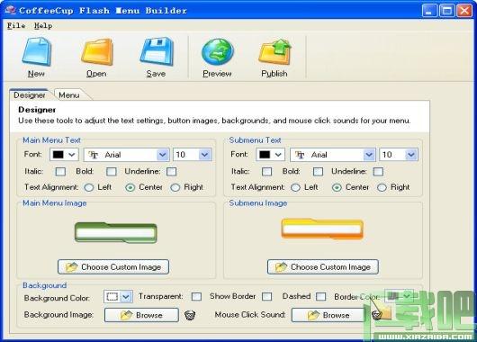Viewport: 477px width, 342px height.
Task: Toggle Italic checkbox in Submenu Text
Action: coord(266,172)
